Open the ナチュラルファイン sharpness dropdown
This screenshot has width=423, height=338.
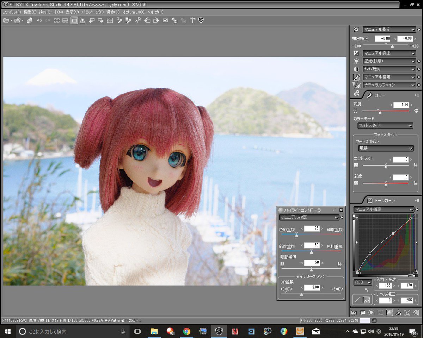coord(389,85)
